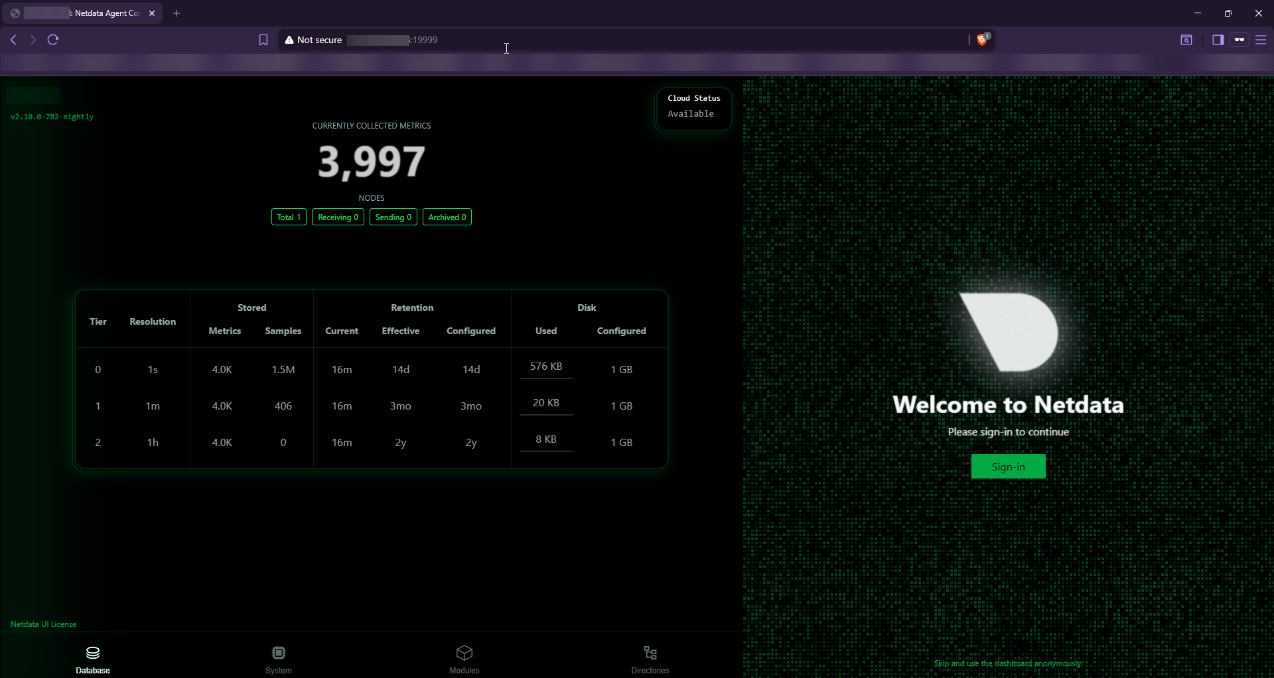Click the 1.5M samples cell

coord(283,369)
